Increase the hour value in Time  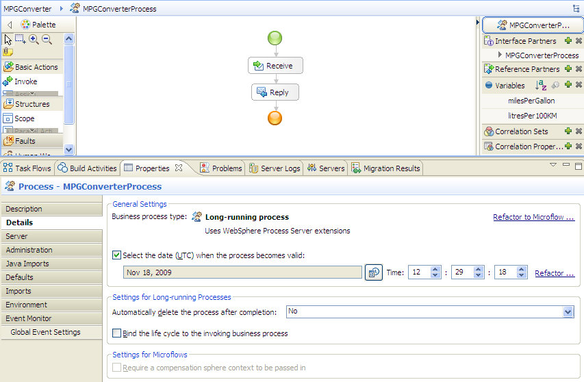[x=435, y=269]
